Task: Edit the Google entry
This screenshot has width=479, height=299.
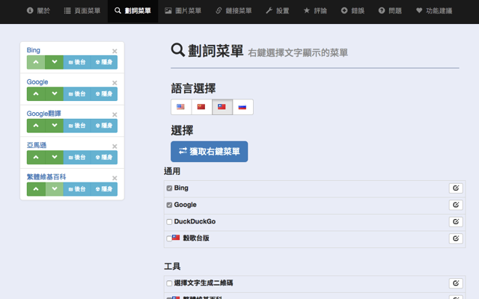Action: coord(456,205)
